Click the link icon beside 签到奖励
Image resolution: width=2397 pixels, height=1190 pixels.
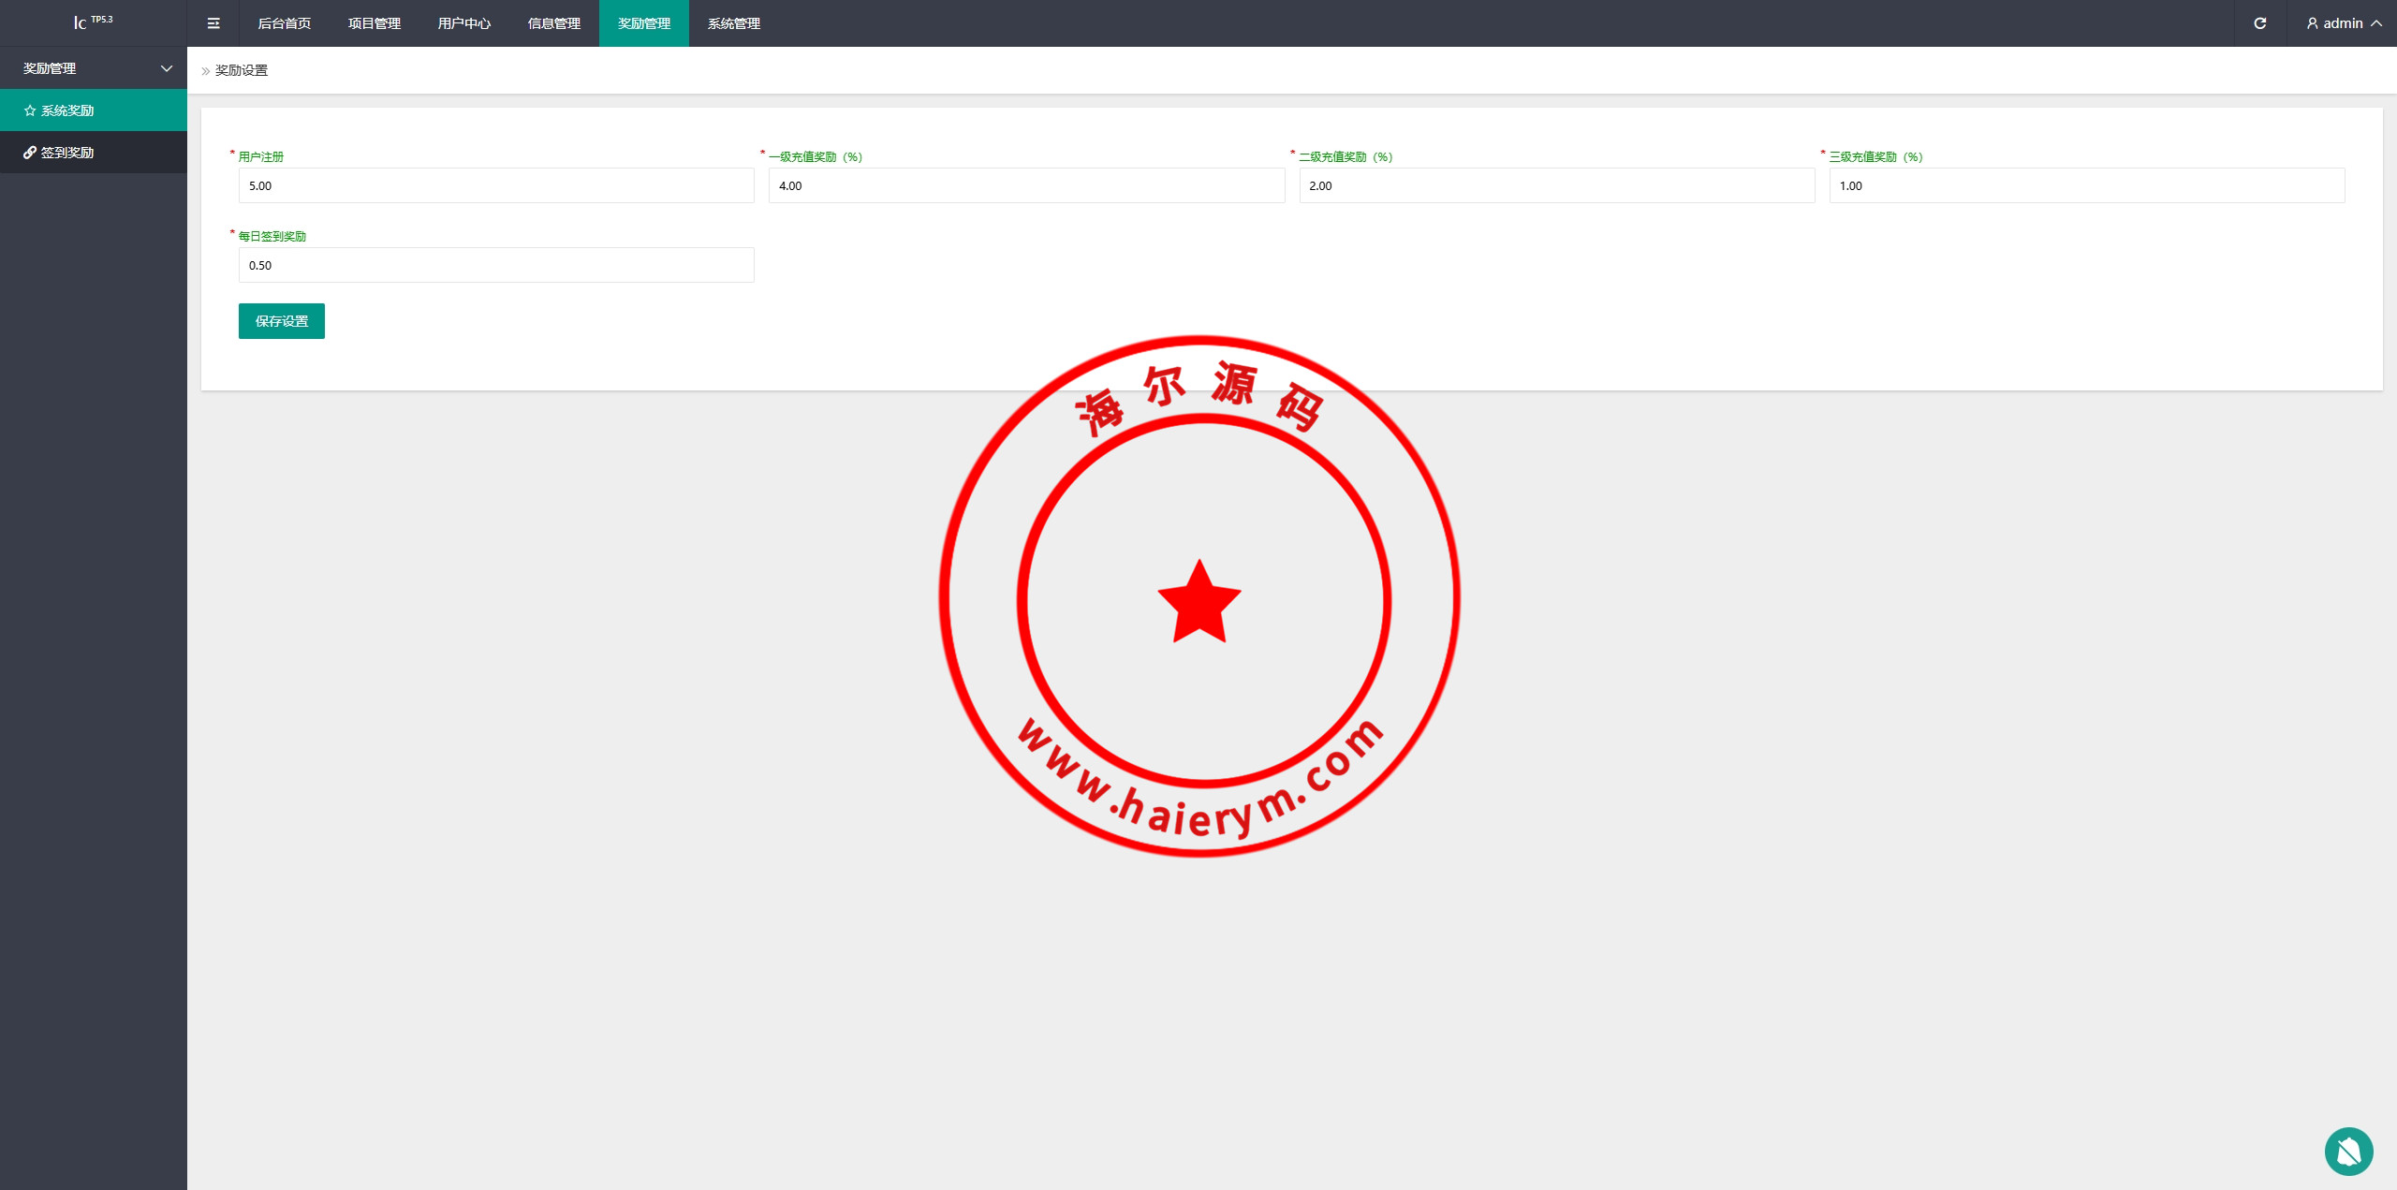coord(30,153)
